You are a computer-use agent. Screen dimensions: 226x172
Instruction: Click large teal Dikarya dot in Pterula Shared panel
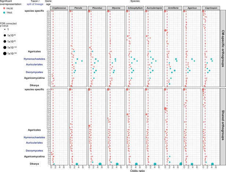point(77,164)
